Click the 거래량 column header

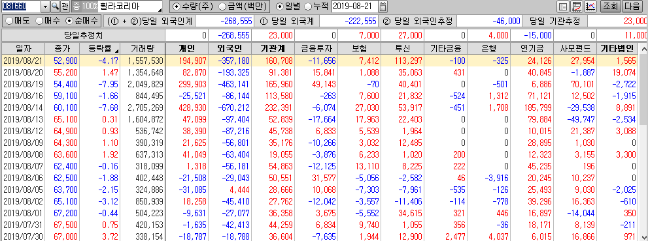pyautogui.click(x=142, y=49)
